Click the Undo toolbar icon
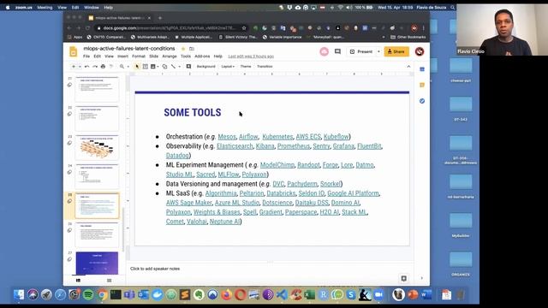Viewport: 548px width, 308px height. [87, 67]
